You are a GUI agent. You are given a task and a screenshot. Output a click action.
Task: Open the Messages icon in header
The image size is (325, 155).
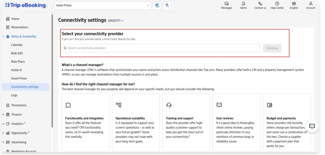[x=226, y=3]
